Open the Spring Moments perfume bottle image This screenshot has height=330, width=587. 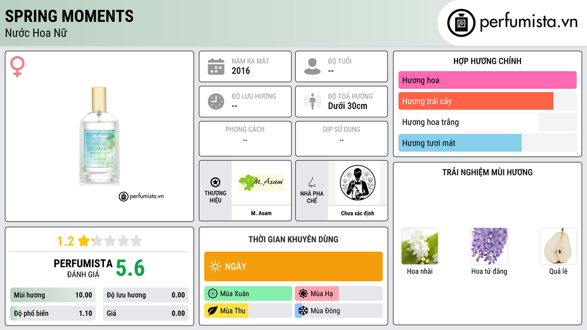click(x=100, y=136)
